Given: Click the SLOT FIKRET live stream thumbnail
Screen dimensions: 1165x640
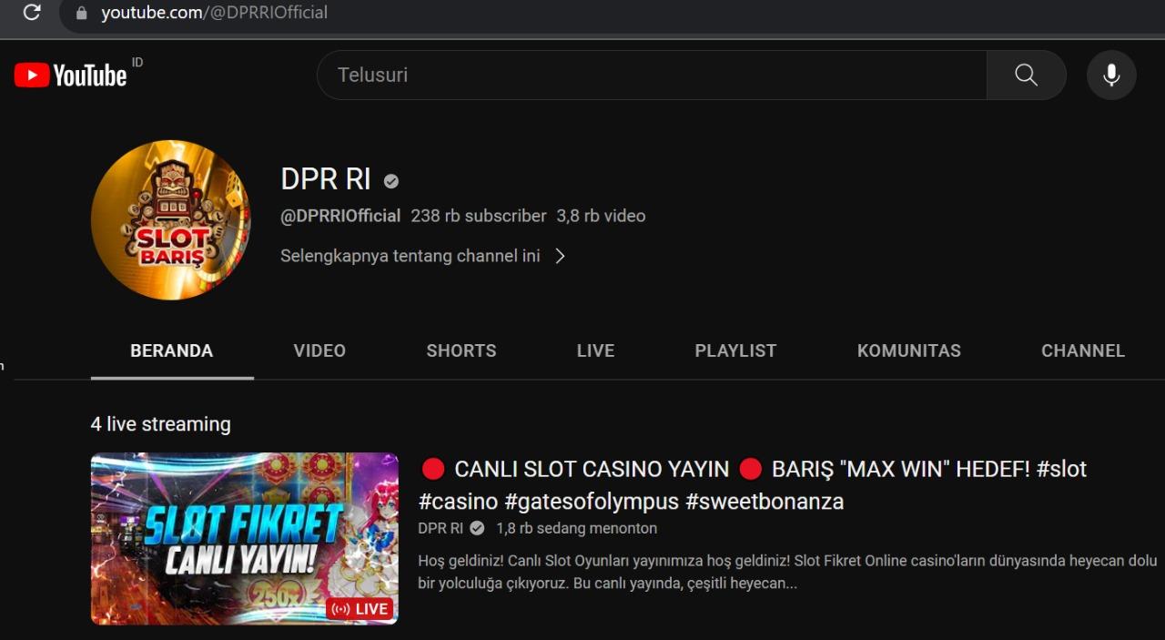Looking at the screenshot, I should (x=244, y=539).
